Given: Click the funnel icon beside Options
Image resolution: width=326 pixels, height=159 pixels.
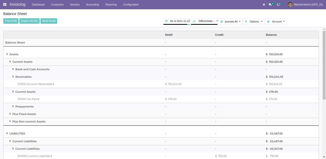Looking at the screenshot, I should click(x=246, y=22).
